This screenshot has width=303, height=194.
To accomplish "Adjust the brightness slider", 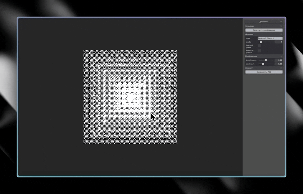I will (x=266, y=60).
